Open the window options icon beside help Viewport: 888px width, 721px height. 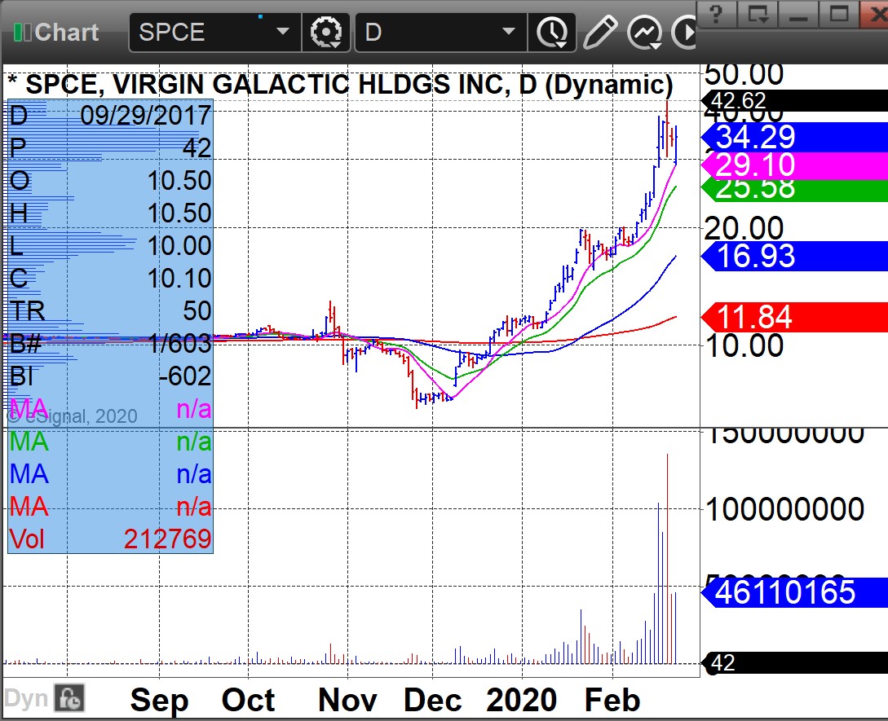click(758, 14)
